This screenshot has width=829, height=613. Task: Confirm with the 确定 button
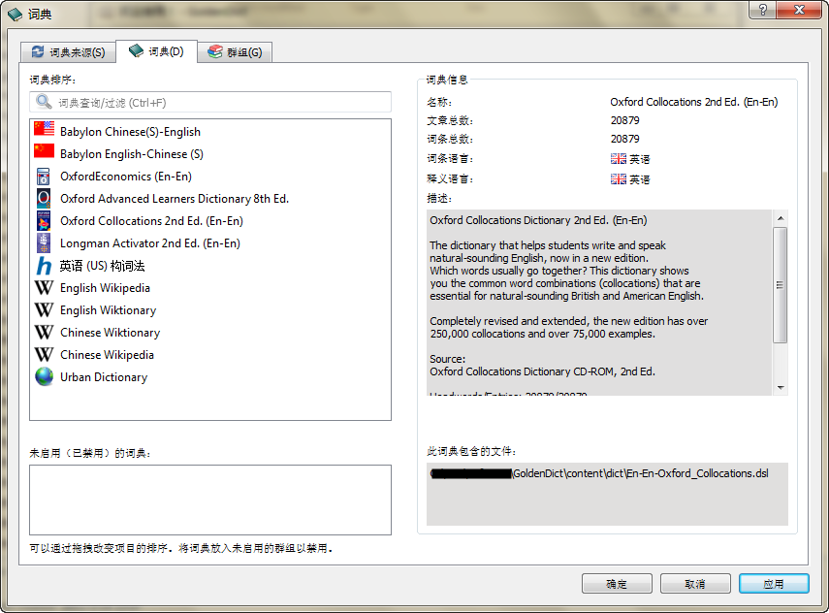click(x=617, y=583)
